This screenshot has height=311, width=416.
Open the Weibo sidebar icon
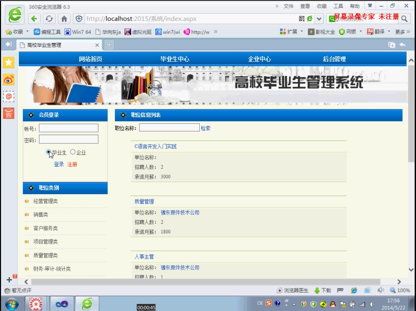[9, 80]
